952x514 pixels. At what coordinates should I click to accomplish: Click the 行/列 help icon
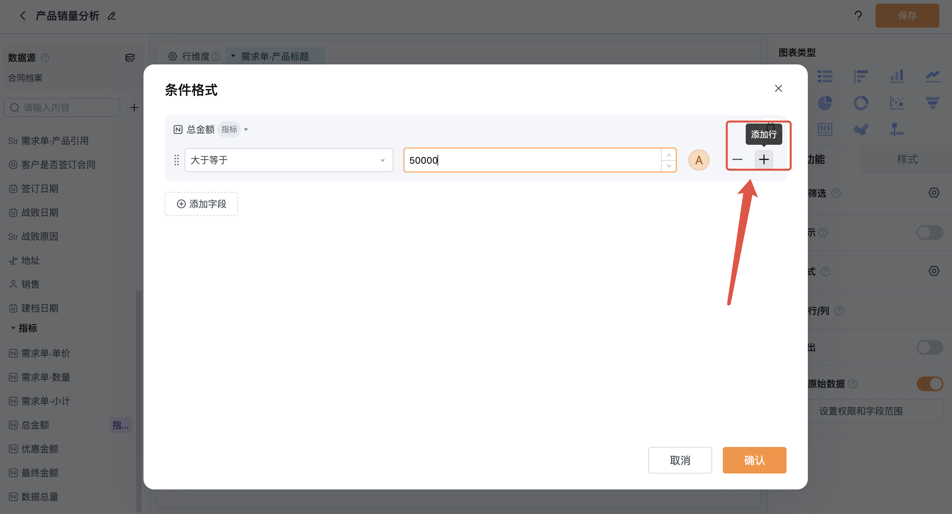pos(839,311)
